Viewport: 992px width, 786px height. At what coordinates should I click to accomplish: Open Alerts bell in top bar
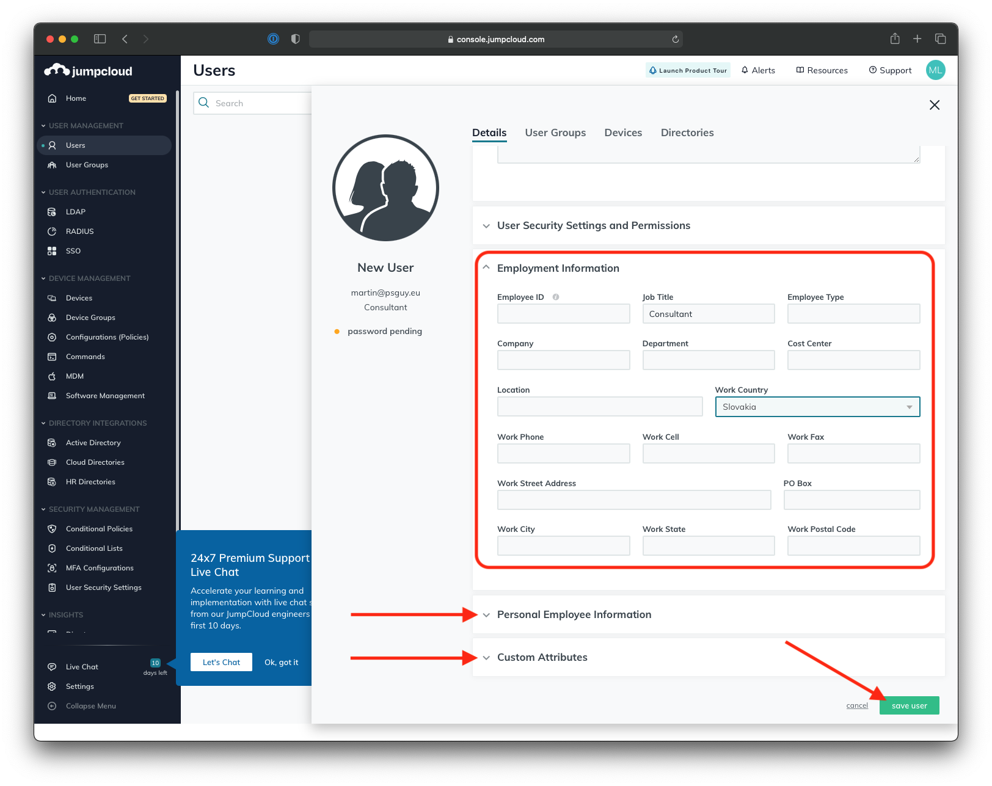(x=758, y=70)
